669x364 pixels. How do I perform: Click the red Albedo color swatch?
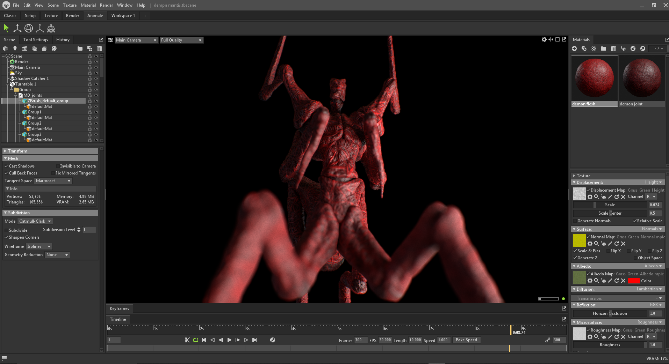point(634,281)
